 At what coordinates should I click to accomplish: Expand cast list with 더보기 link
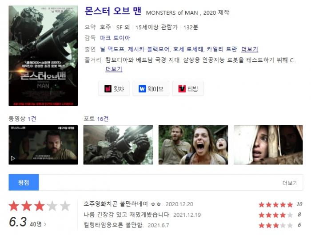pyautogui.click(x=250, y=49)
